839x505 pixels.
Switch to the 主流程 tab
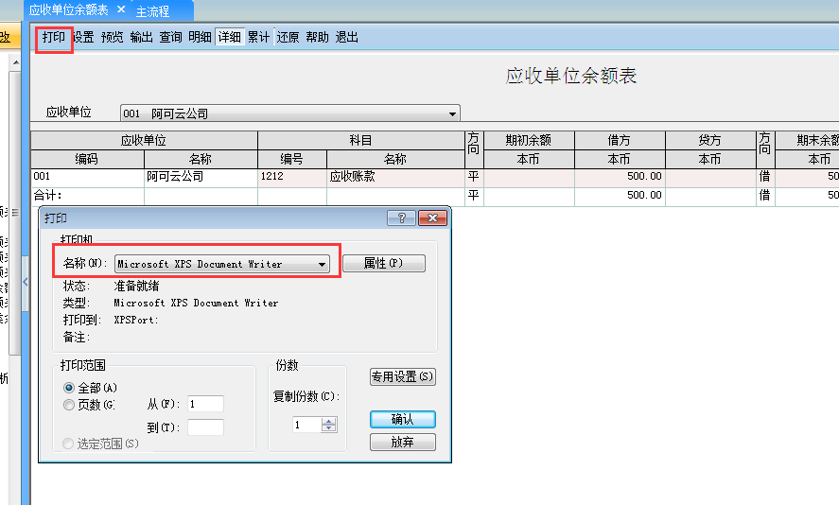pos(153,11)
